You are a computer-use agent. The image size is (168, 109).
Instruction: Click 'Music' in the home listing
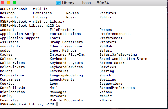[x=71, y=17]
